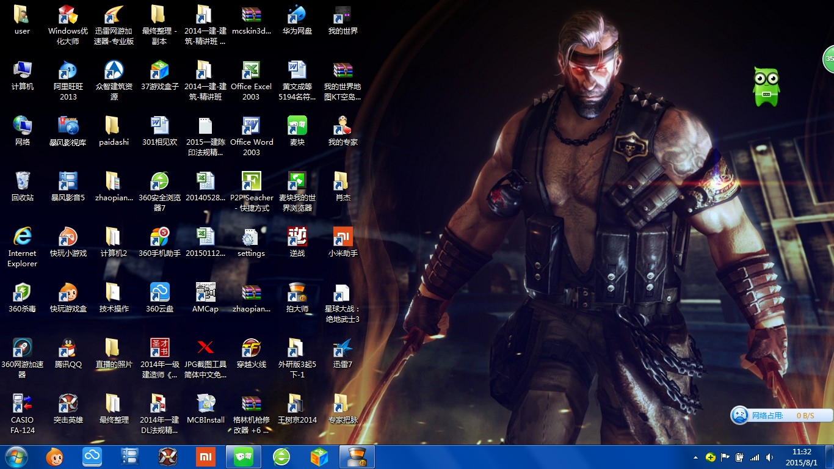This screenshot has height=469, width=834.
Task: Click the green 麦块 taskbar button
Action: [244, 457]
